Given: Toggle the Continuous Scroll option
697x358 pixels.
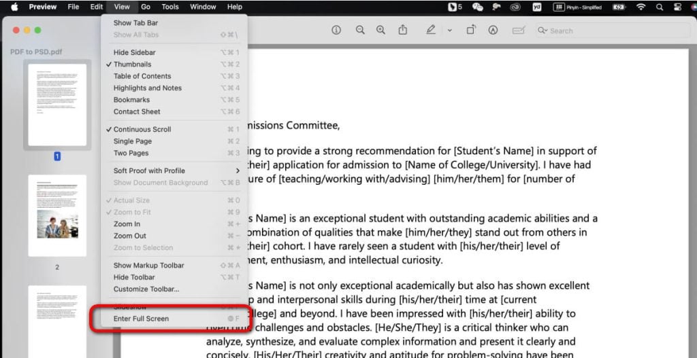Looking at the screenshot, I should tap(142, 129).
